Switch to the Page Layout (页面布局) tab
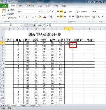The width and height of the screenshot is (106, 110). (30, 6)
